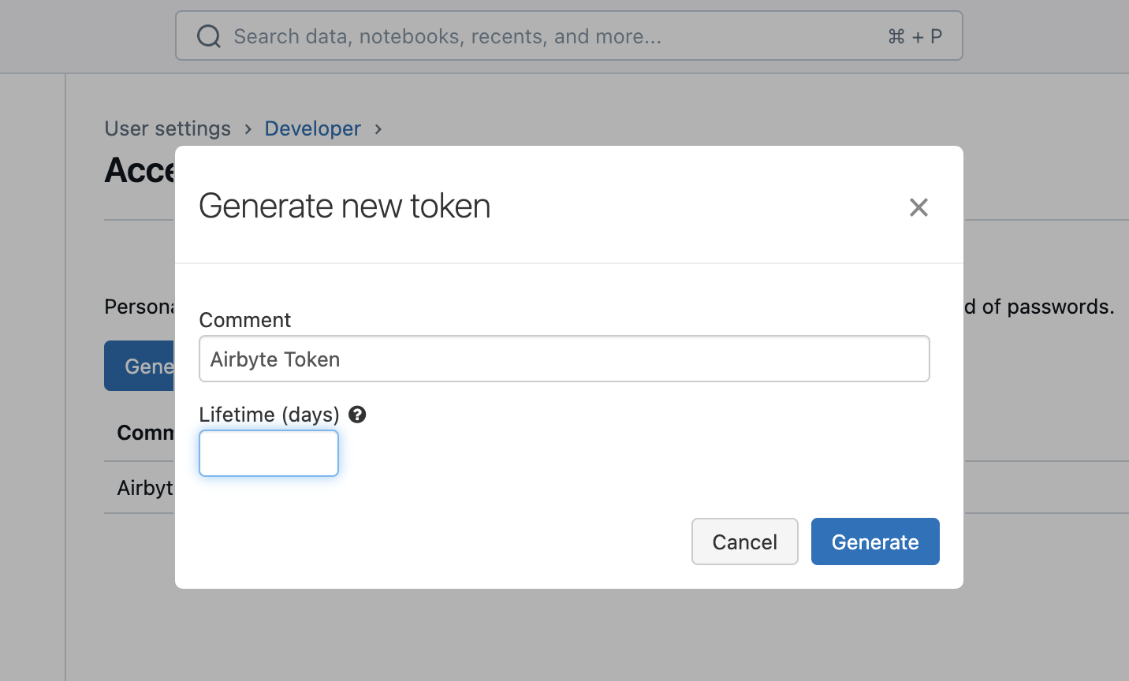Click the magnifier icon in the search bar
The height and width of the screenshot is (681, 1129).
(209, 36)
